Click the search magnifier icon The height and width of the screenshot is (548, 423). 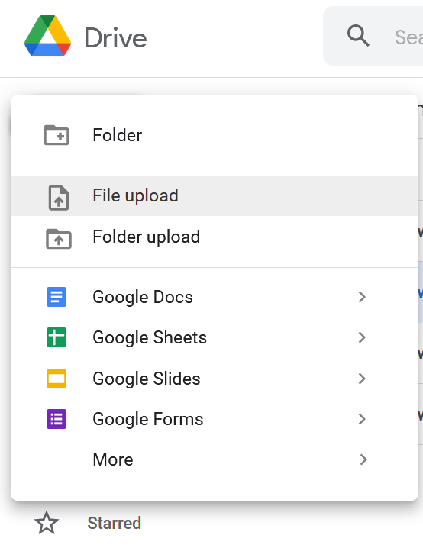point(358,36)
